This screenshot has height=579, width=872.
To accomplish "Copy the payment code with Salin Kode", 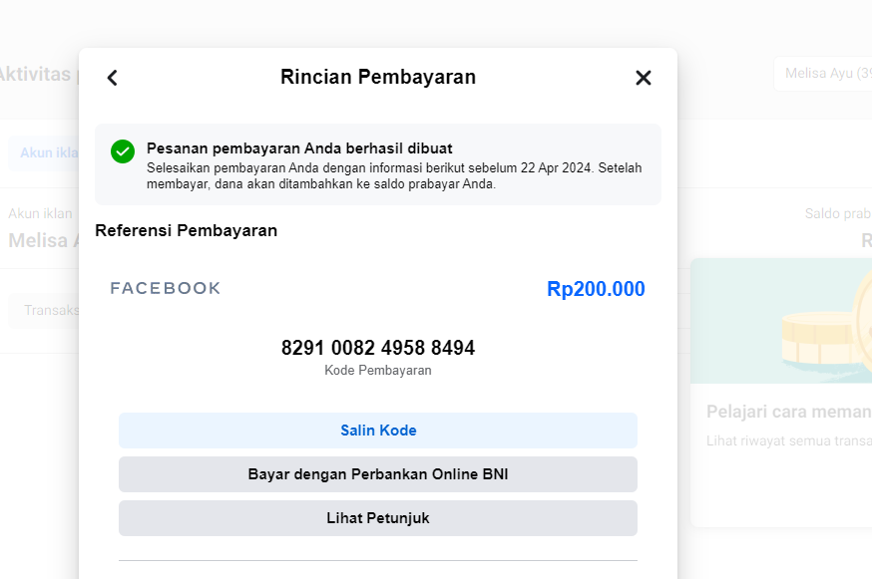I will coord(378,431).
